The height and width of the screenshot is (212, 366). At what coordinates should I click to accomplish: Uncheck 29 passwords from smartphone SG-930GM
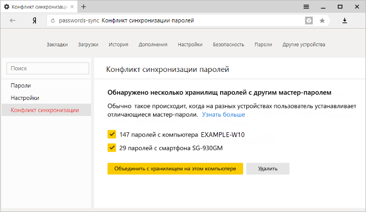coord(112,147)
